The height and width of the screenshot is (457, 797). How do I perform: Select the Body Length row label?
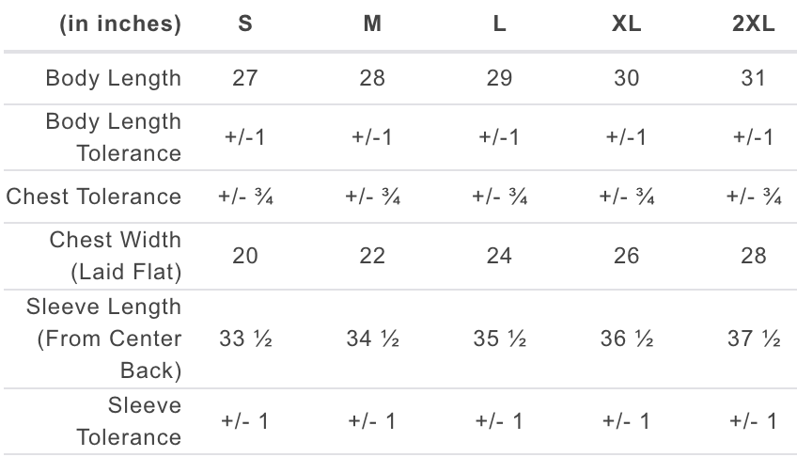113,77
